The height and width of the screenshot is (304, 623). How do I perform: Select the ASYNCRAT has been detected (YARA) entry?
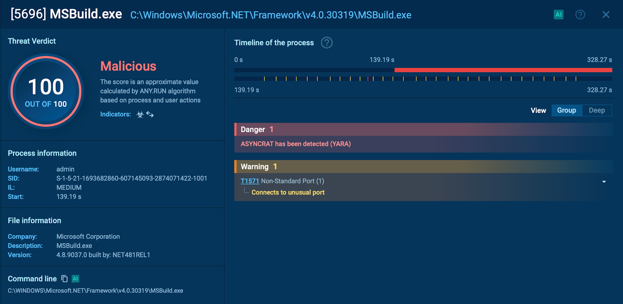coord(296,144)
